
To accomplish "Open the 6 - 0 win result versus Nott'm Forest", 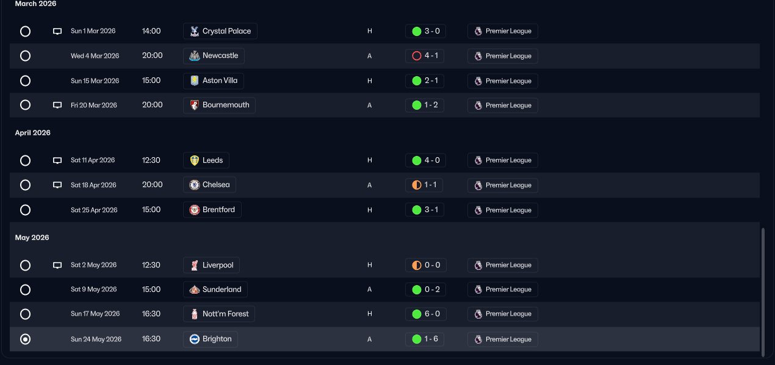I will click(425, 314).
